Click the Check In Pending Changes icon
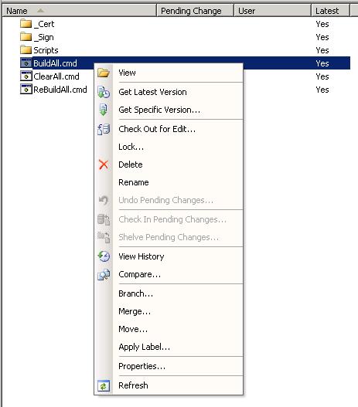Viewport: 358px width, 407px height. point(104,219)
